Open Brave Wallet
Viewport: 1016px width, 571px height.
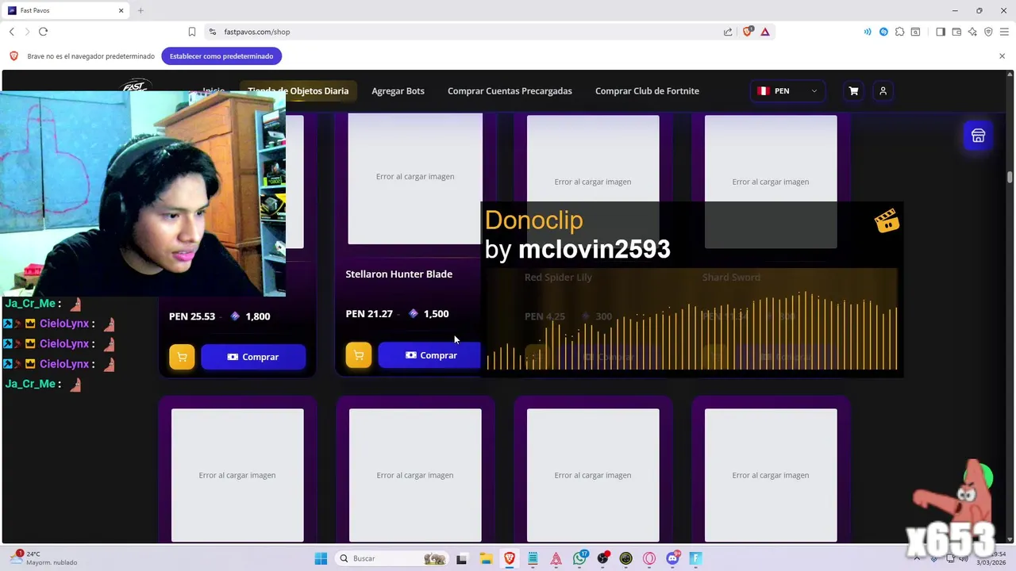[x=956, y=32]
